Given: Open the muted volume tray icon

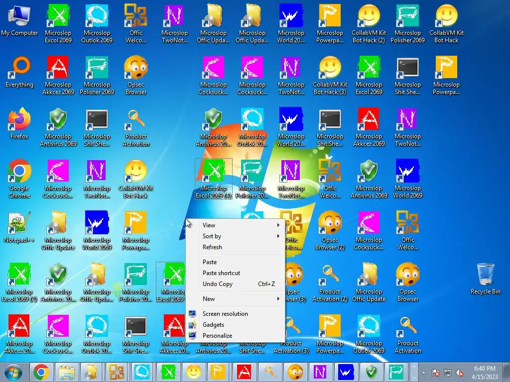Looking at the screenshot, I should (460, 373).
